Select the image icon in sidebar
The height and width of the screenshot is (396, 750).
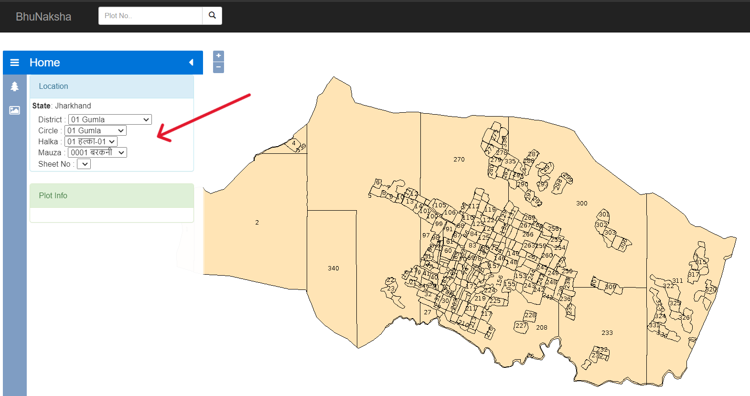point(14,110)
